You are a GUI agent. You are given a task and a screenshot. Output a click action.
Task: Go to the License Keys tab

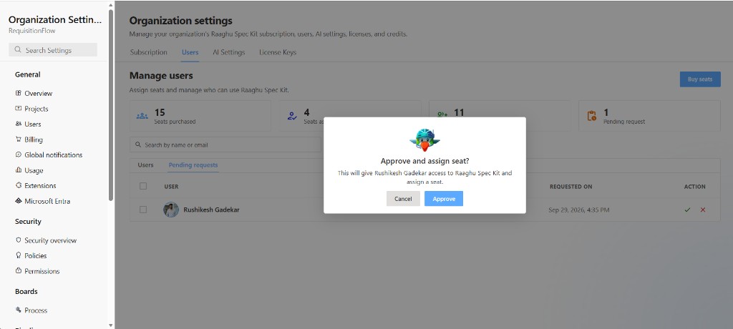pyautogui.click(x=278, y=52)
